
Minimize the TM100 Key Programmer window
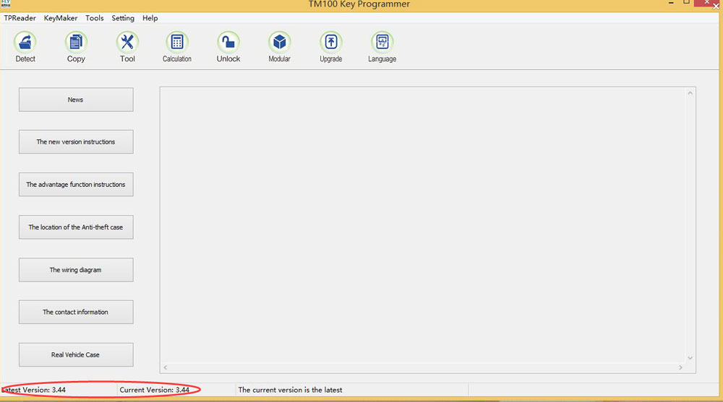672,3
